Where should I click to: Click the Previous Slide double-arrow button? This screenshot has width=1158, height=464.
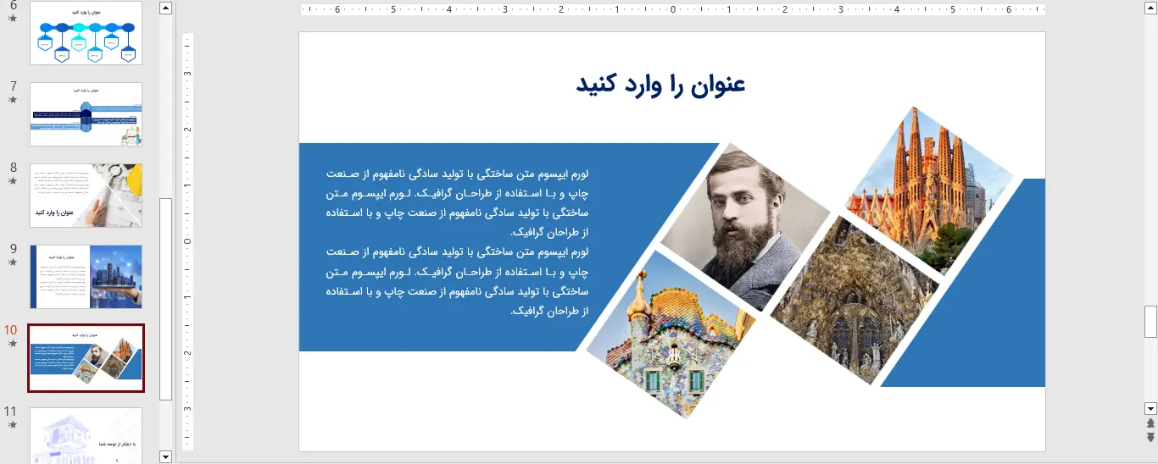1150,423
